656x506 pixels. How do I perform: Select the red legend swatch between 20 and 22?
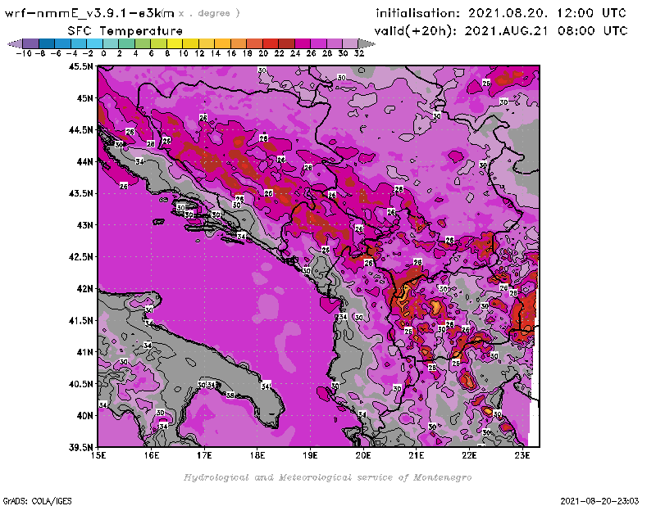(x=271, y=44)
